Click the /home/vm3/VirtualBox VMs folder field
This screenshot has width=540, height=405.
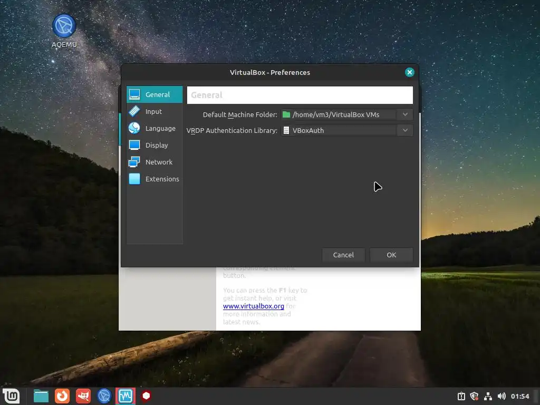(x=347, y=114)
